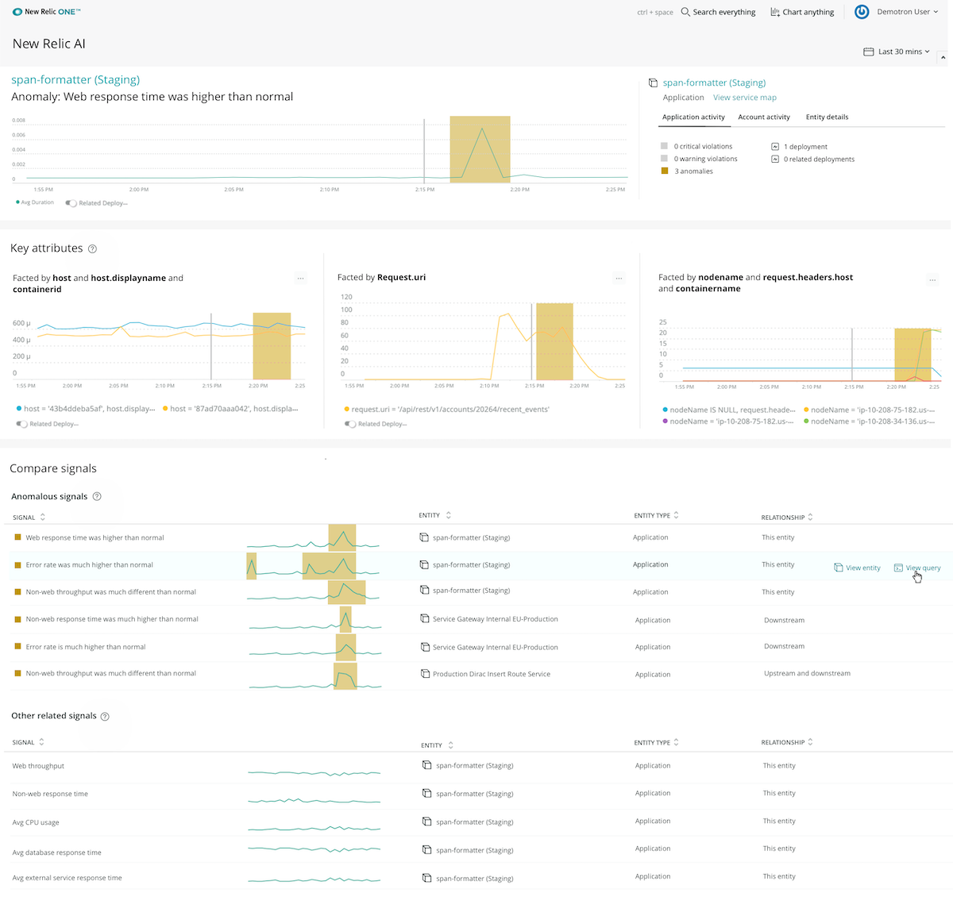Toggle host 87ad70aaa042 legend series
Image resolution: width=953 pixels, height=916 pixels.
point(231,409)
